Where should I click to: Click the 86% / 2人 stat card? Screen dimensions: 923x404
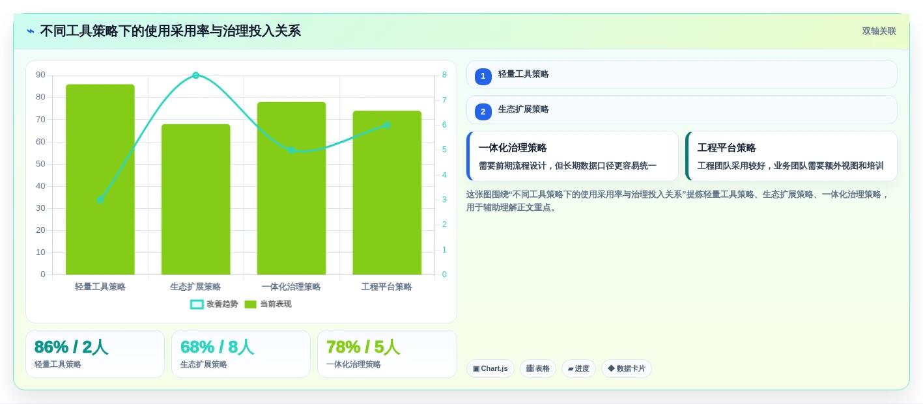point(95,354)
